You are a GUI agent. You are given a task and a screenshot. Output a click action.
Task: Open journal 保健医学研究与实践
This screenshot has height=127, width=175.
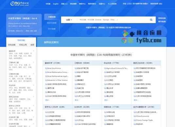click(143, 92)
